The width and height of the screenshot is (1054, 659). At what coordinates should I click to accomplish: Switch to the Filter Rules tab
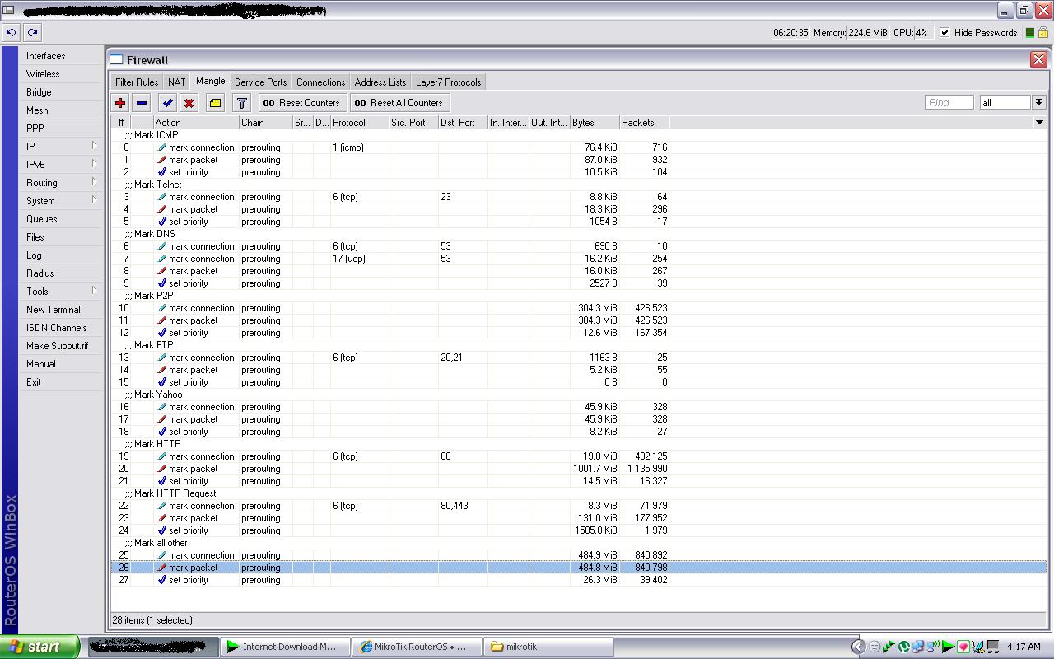137,82
